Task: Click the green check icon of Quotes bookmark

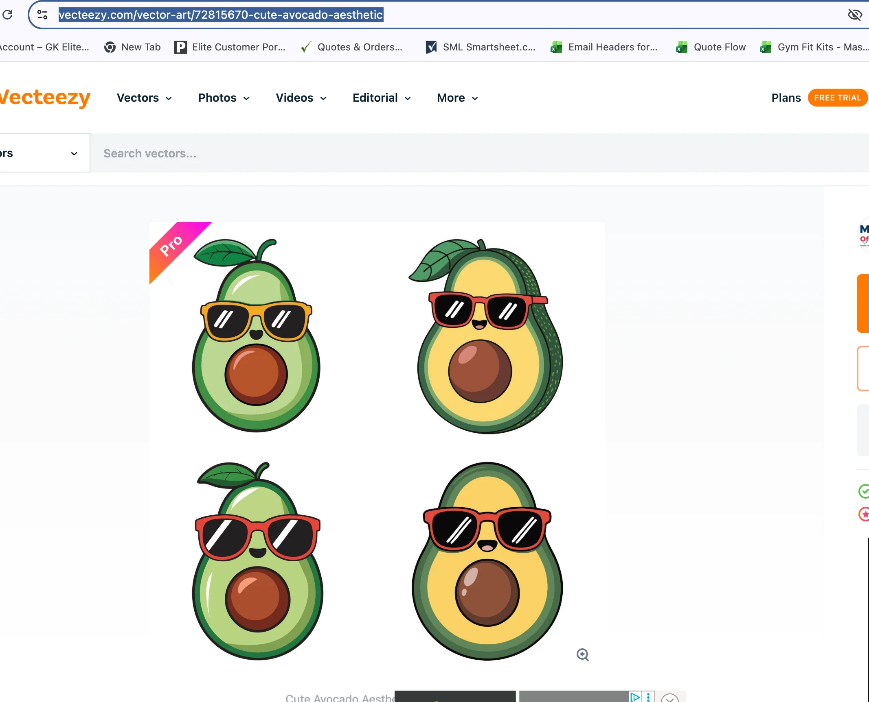Action: (306, 47)
